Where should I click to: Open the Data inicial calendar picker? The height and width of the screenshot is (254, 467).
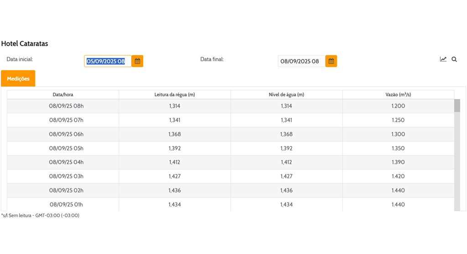(x=137, y=61)
